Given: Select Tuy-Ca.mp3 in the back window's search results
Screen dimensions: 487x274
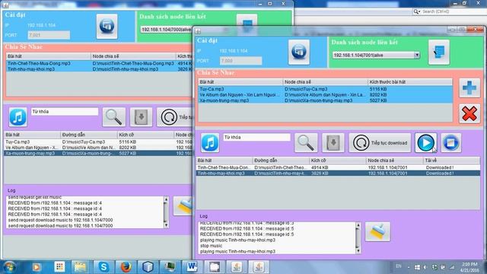Looking at the screenshot, I should coord(98,142).
